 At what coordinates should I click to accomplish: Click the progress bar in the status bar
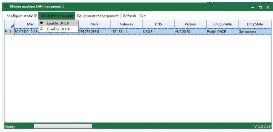[x=63, y=126]
